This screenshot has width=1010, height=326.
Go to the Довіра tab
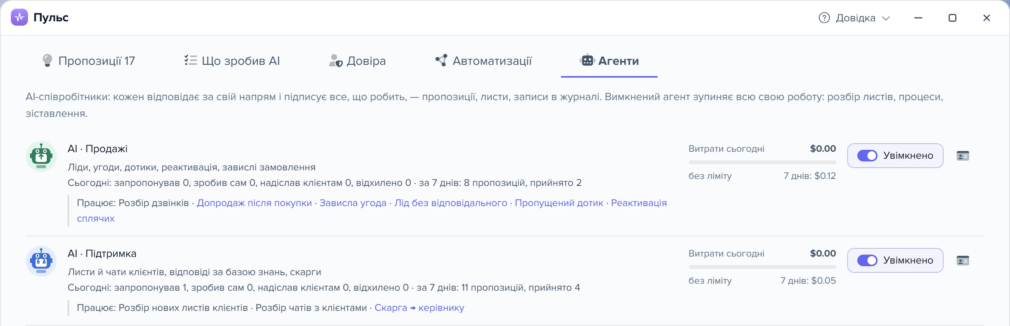(x=357, y=61)
